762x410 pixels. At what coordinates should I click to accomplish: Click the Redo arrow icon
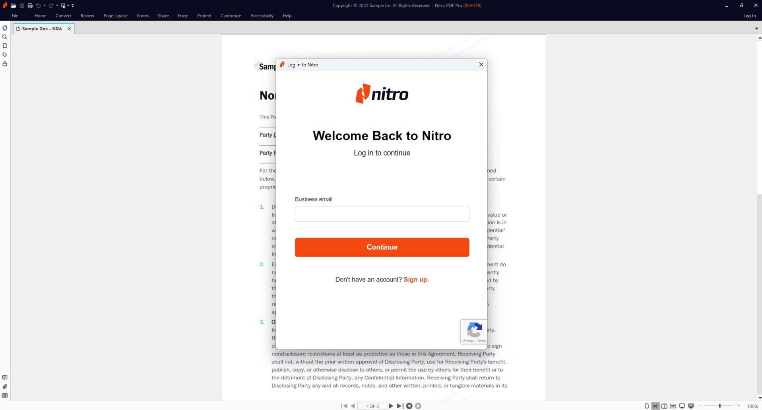coord(51,6)
